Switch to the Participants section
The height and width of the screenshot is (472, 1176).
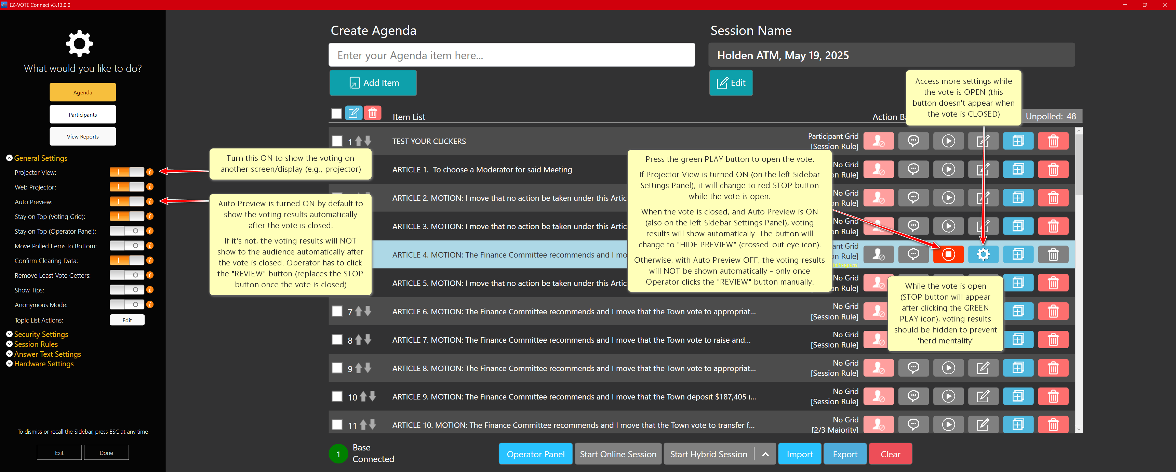point(83,115)
